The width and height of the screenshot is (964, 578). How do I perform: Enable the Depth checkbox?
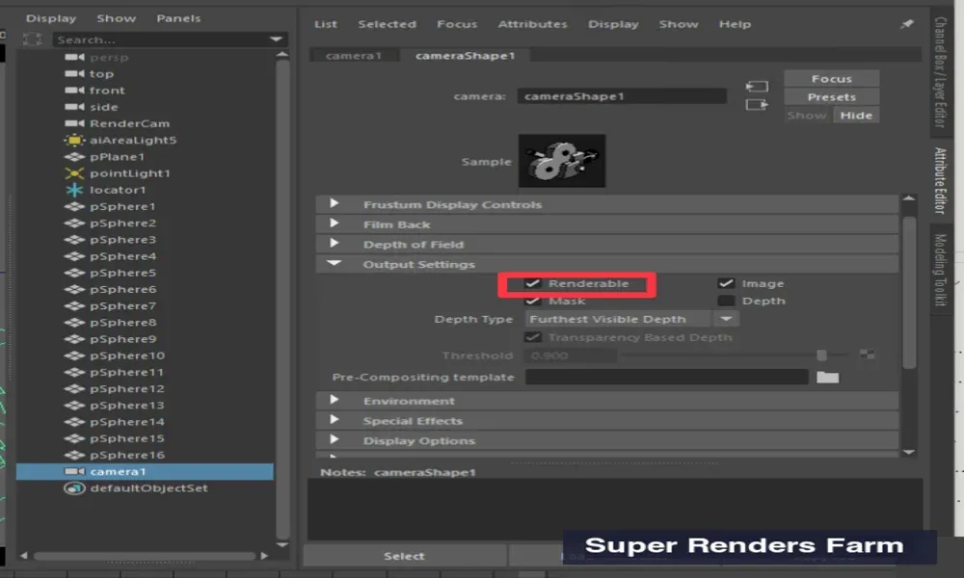click(x=728, y=300)
